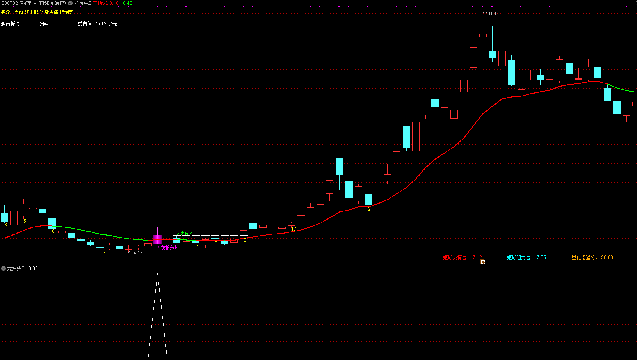Click the 短期支撑位: 7.12 support level text

coord(463,257)
